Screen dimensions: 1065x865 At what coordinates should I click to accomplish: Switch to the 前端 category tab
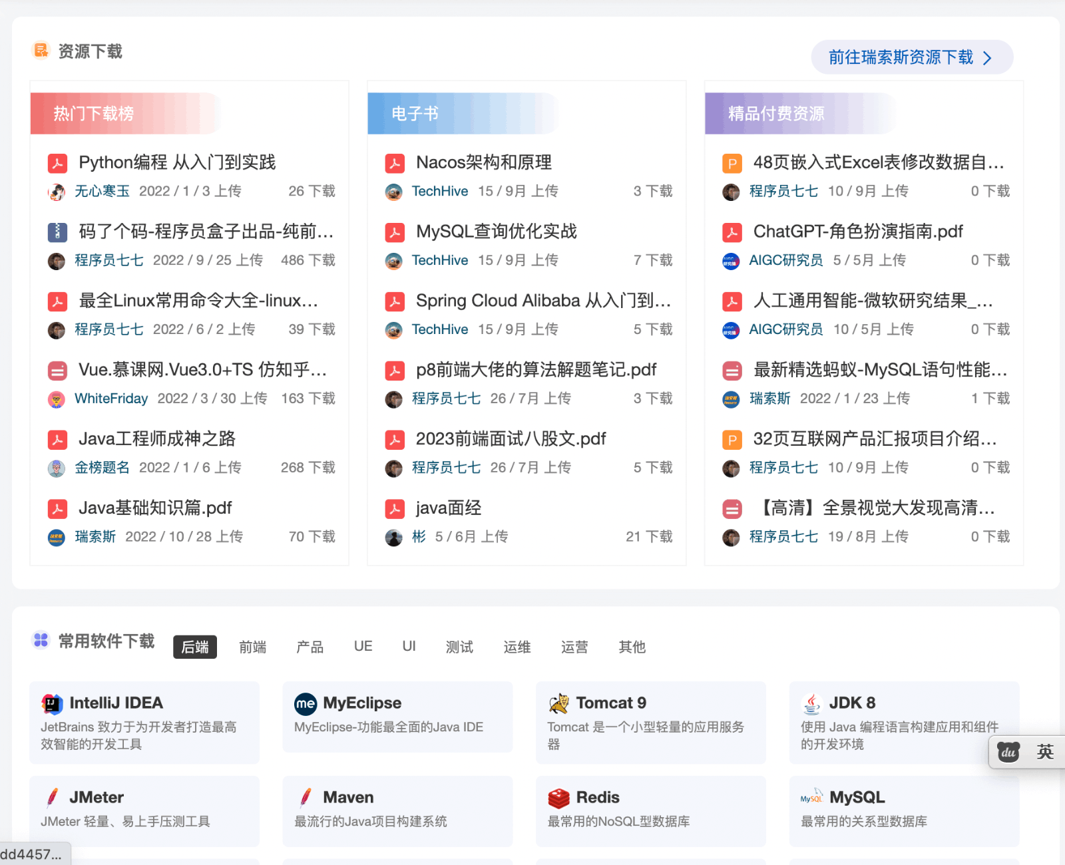(252, 647)
